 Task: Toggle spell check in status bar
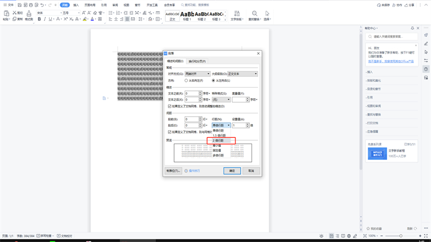[45, 236]
